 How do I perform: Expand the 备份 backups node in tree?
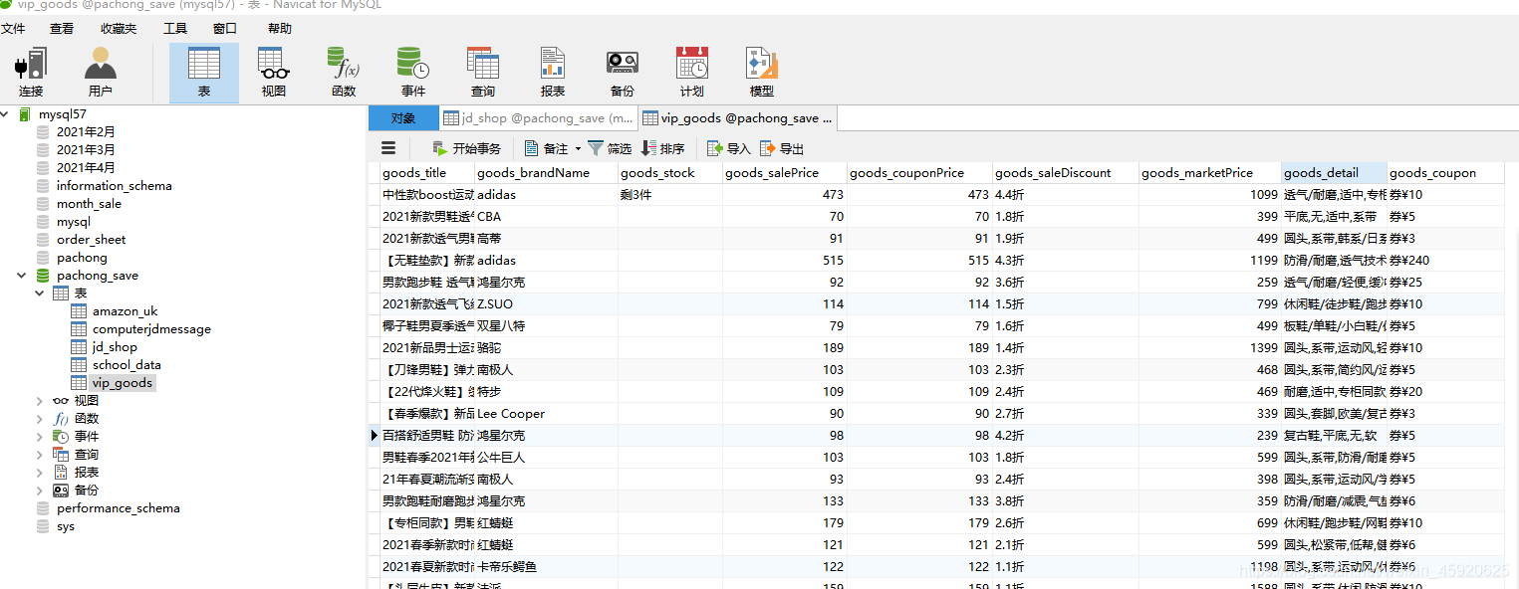click(x=41, y=491)
